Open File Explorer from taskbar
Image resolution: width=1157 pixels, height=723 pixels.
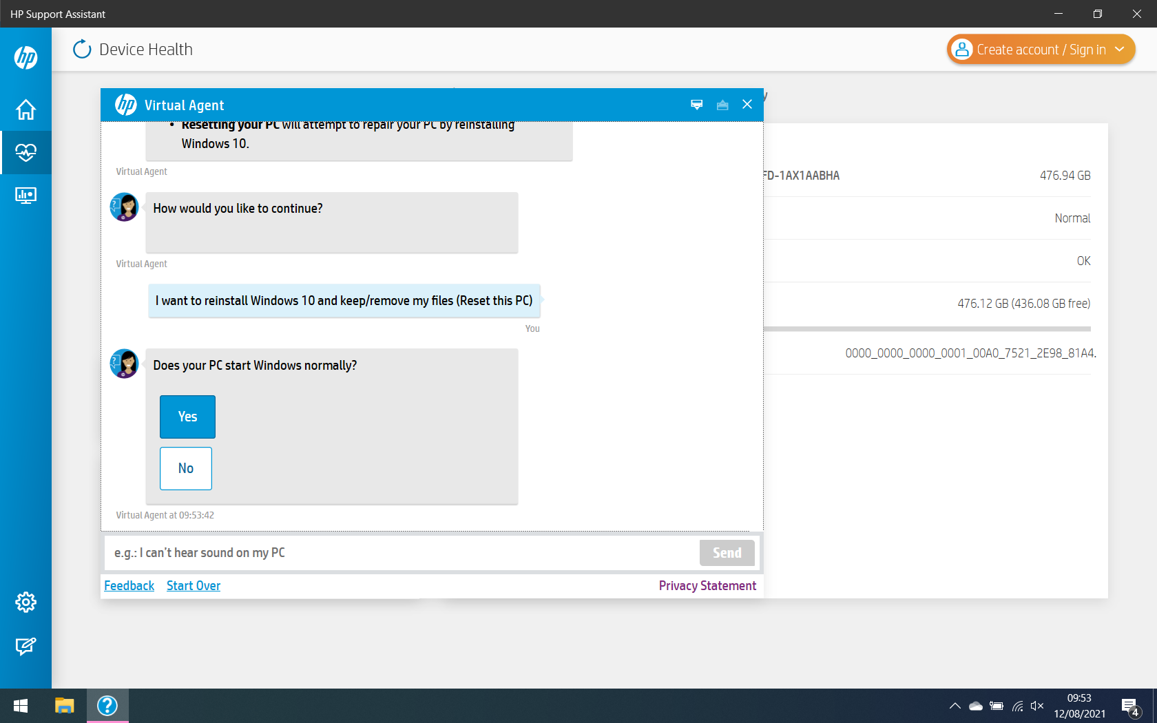pyautogui.click(x=64, y=706)
